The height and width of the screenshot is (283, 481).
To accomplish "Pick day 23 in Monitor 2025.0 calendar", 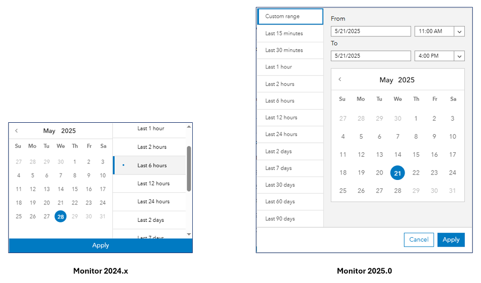I will tap(434, 173).
